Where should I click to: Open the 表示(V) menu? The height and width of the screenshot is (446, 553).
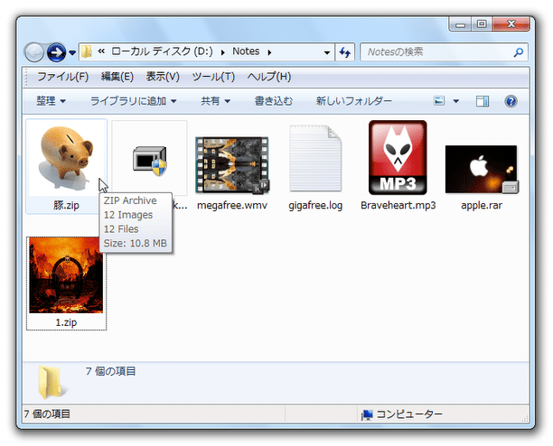(163, 77)
